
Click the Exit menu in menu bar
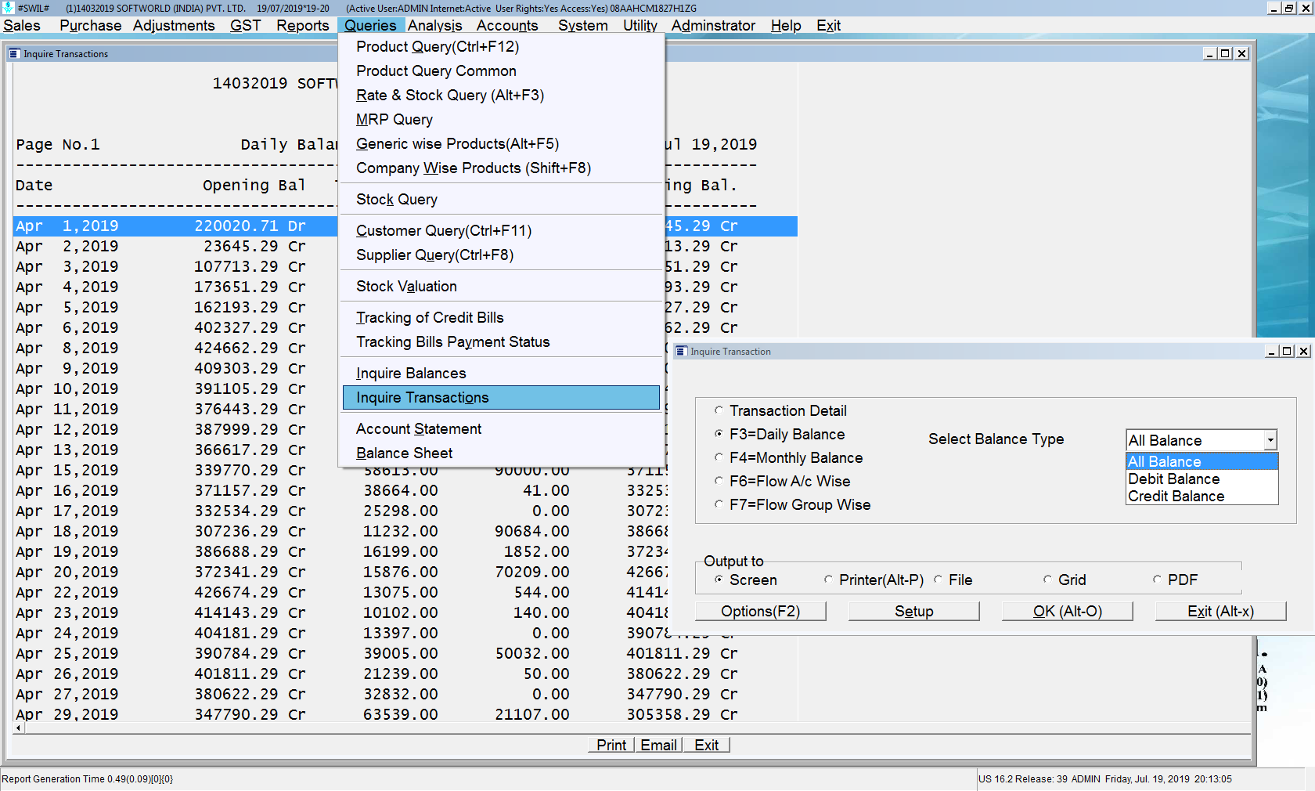[828, 25]
